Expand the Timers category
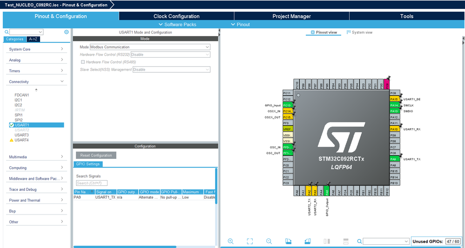 pyautogui.click(x=36, y=71)
